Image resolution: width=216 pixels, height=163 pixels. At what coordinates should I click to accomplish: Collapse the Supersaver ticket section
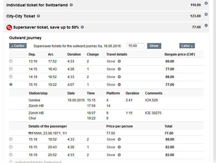(x=206, y=26)
